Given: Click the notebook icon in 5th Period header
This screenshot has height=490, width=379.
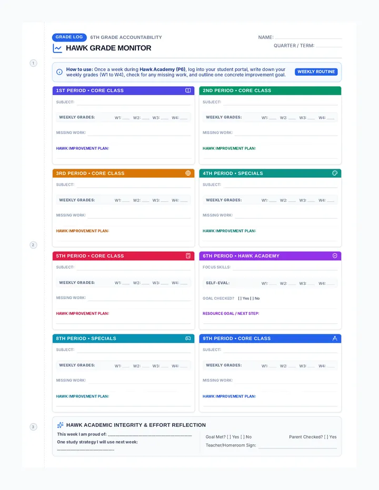Looking at the screenshot, I should pyautogui.click(x=188, y=256).
